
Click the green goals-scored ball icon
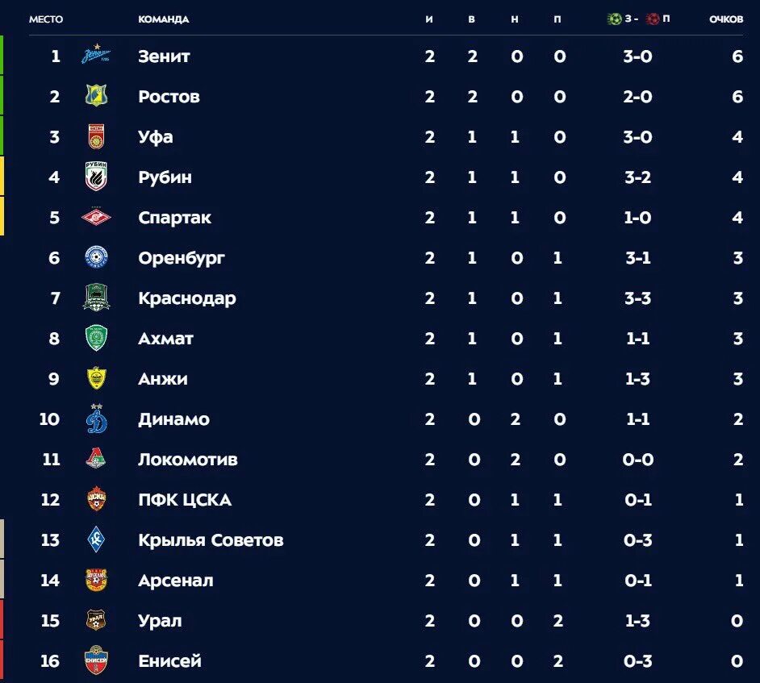point(615,19)
